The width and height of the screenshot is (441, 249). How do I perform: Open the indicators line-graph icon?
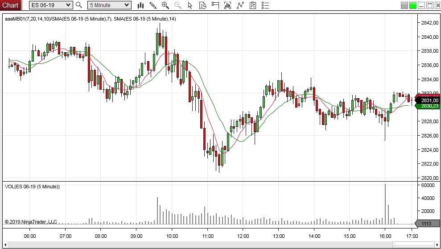[240, 5]
